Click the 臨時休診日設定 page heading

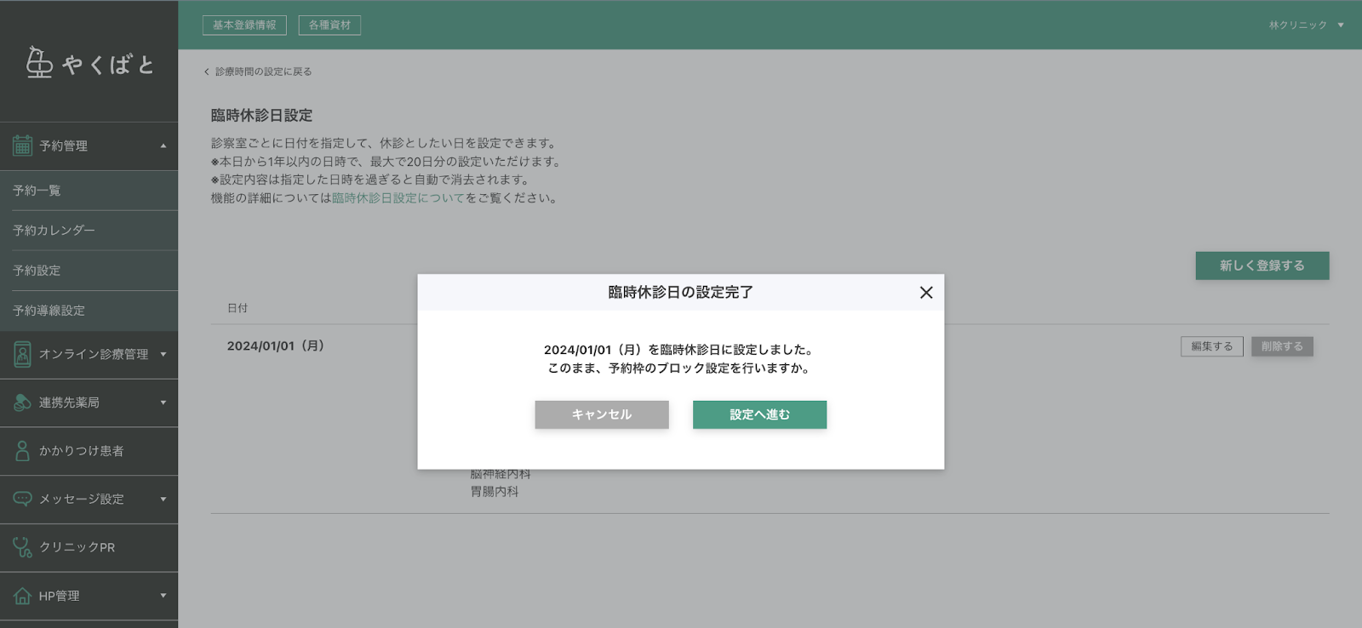(262, 115)
